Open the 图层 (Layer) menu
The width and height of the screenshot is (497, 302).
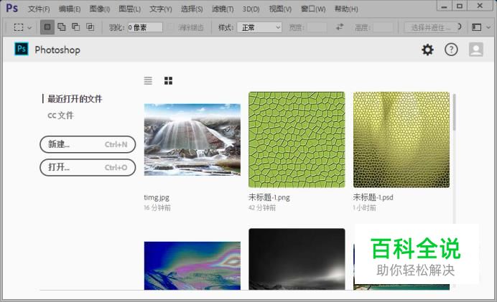[x=129, y=9]
